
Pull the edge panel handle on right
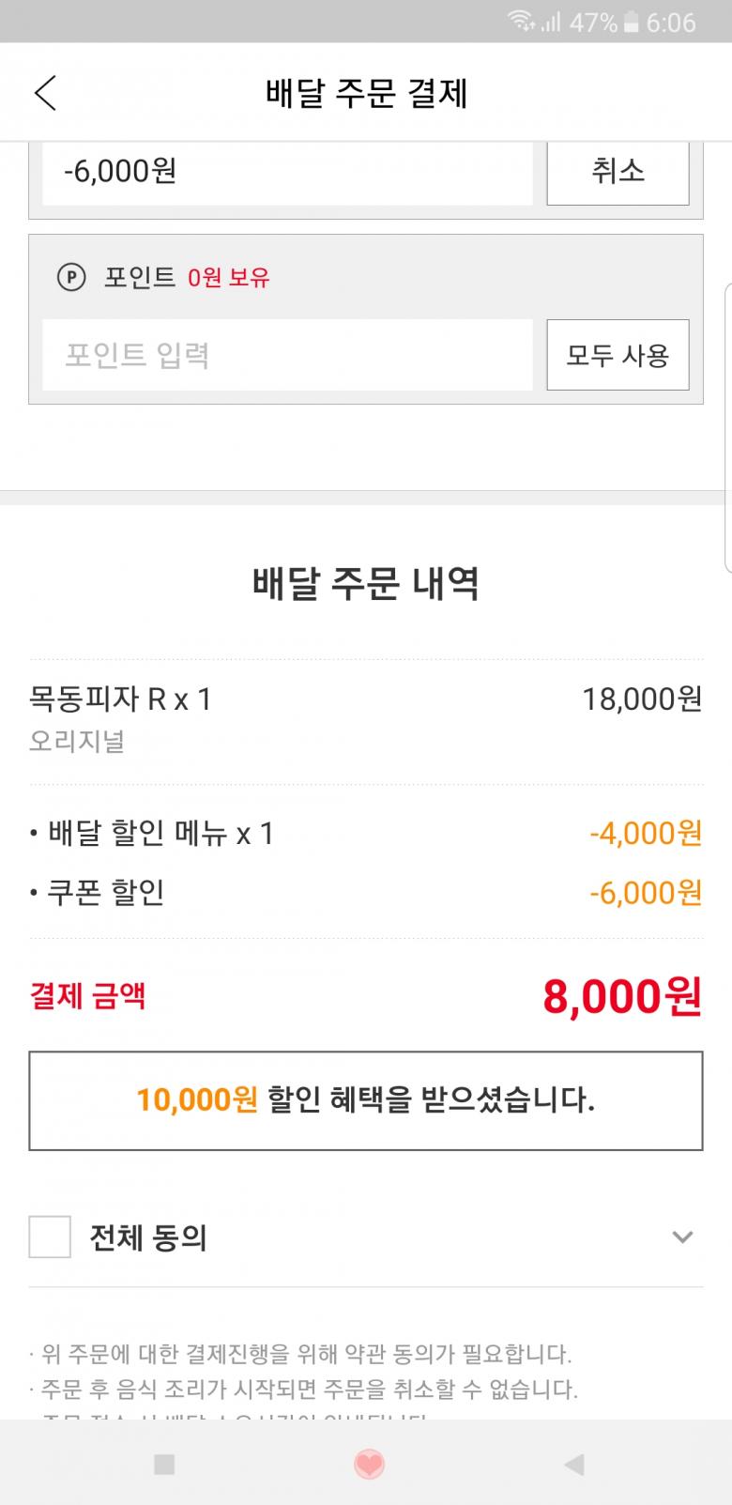727,427
